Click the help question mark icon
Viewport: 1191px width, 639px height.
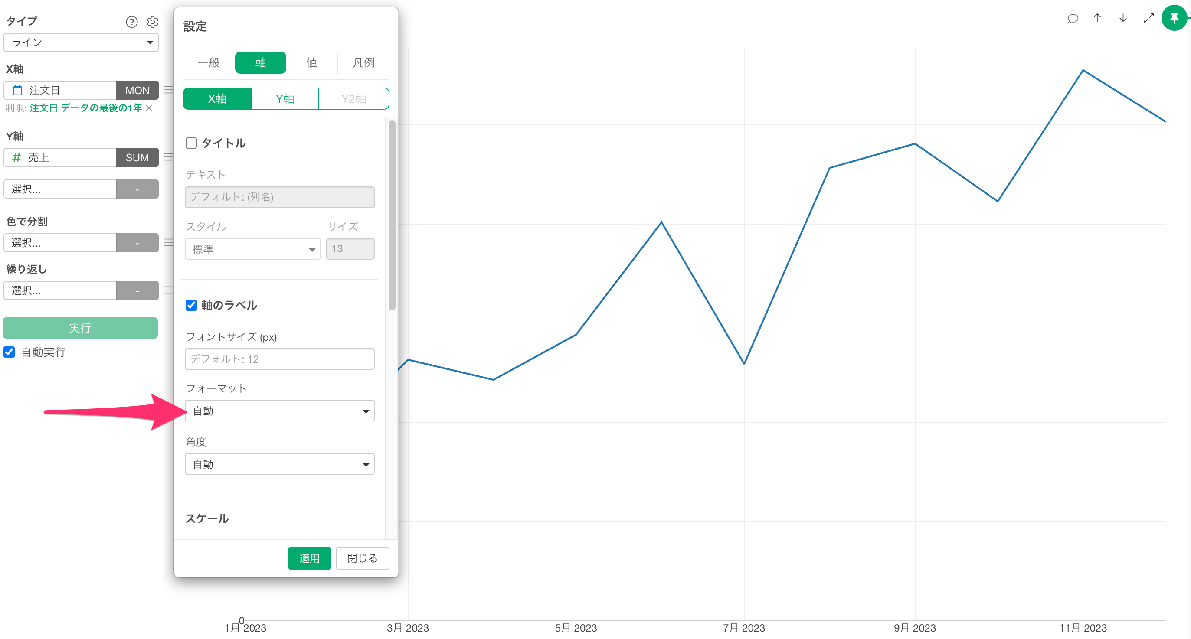pyautogui.click(x=132, y=22)
